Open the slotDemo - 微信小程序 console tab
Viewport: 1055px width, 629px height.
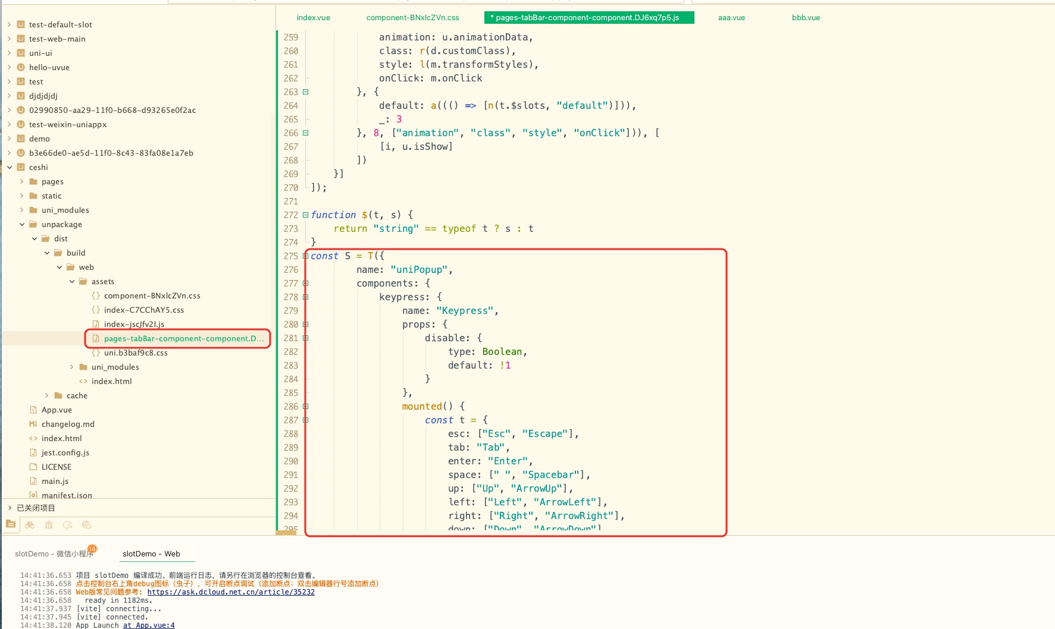click(54, 553)
